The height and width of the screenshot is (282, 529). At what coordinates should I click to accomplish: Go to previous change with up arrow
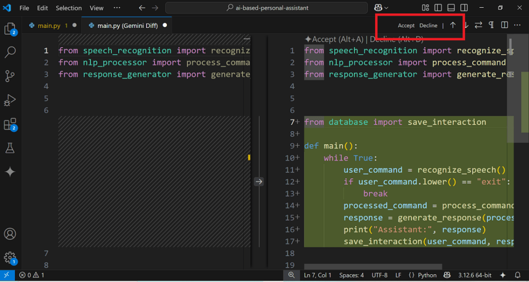[x=453, y=25]
